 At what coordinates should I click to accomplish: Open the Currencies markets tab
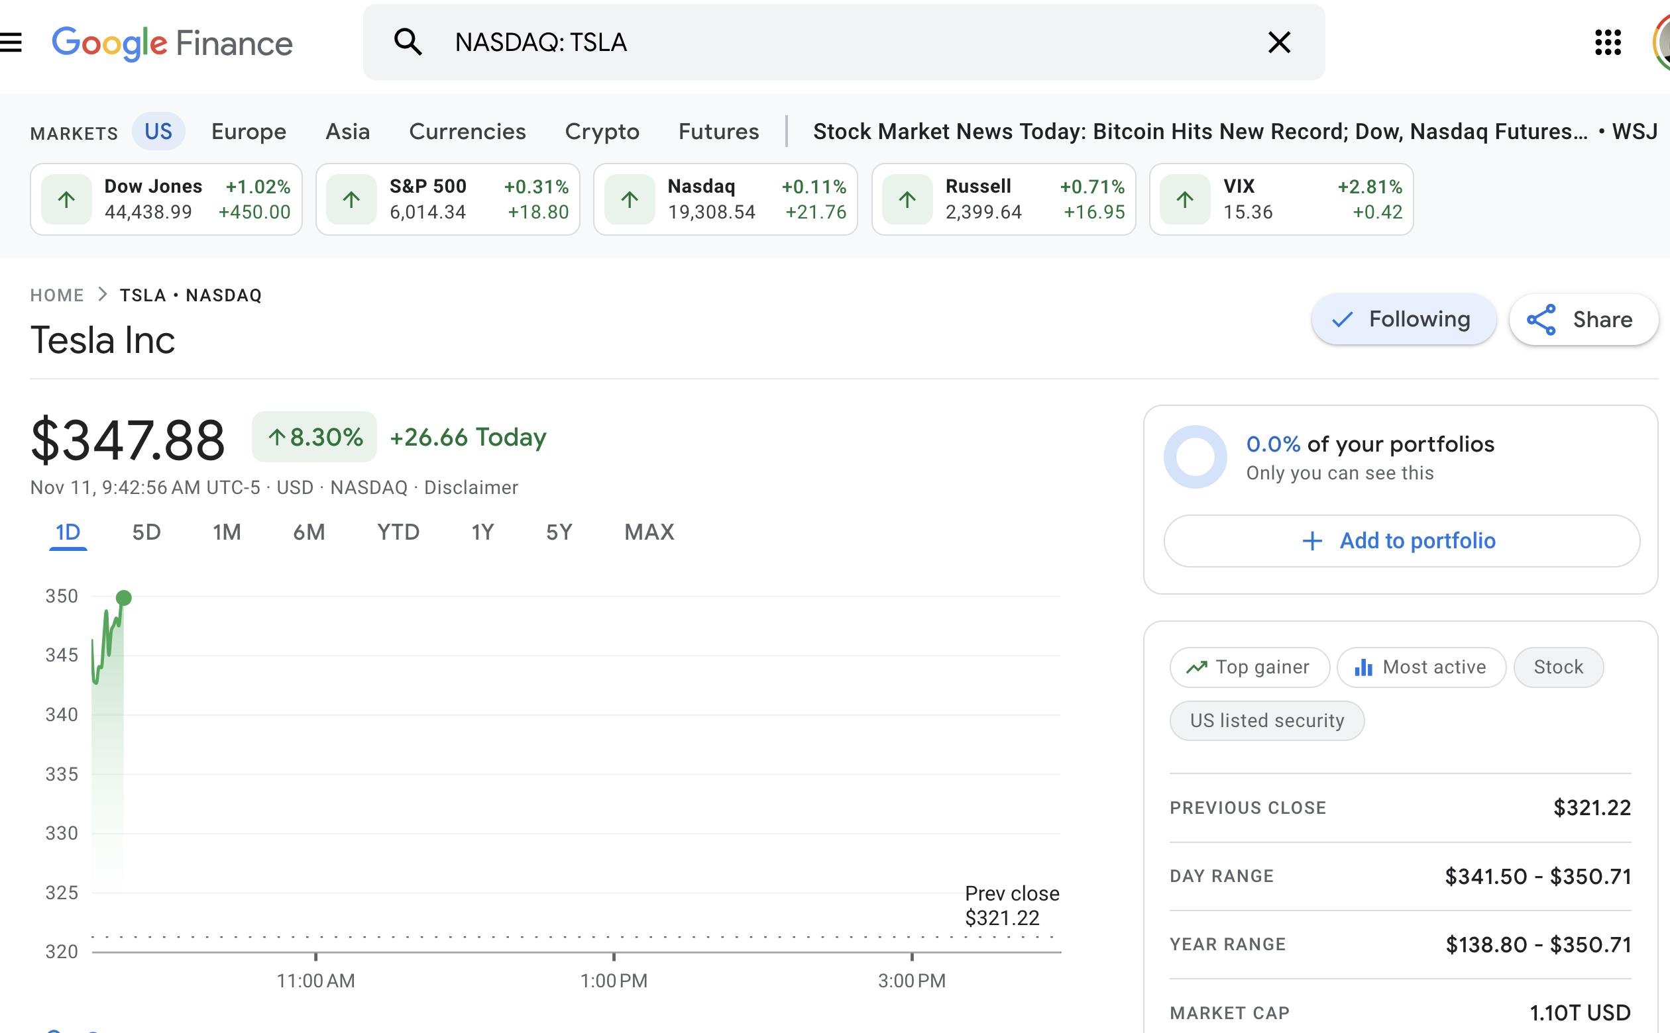[x=468, y=131]
